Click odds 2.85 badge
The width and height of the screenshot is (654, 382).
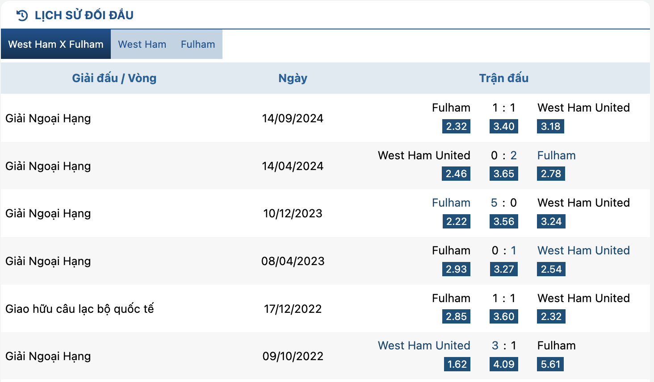pyautogui.click(x=456, y=316)
